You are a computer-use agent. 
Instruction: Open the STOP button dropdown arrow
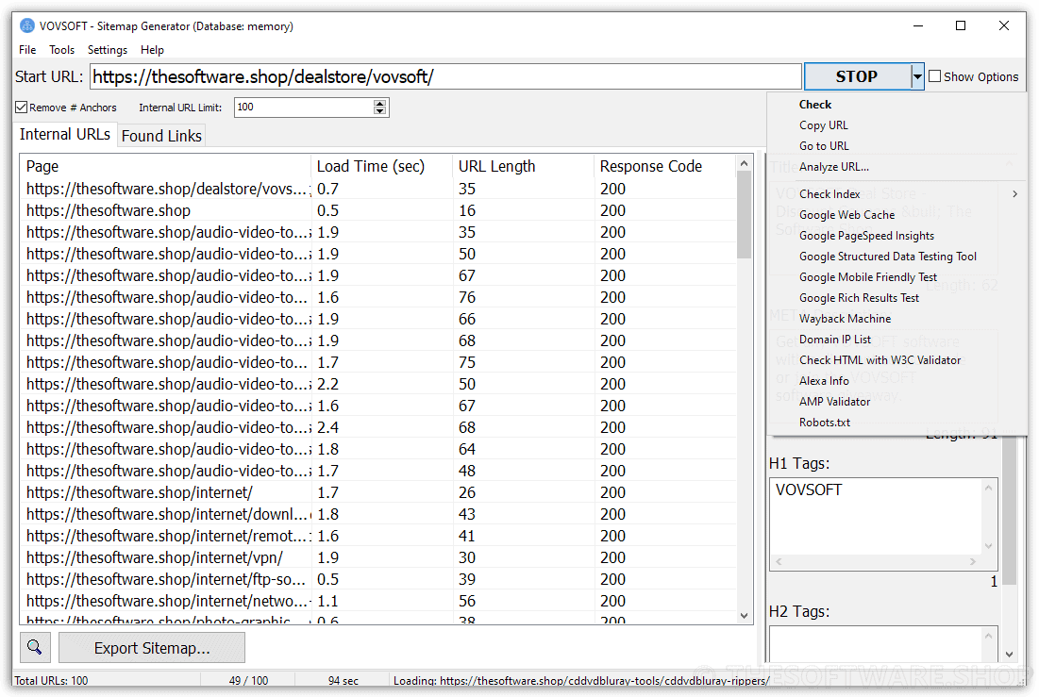tap(917, 76)
